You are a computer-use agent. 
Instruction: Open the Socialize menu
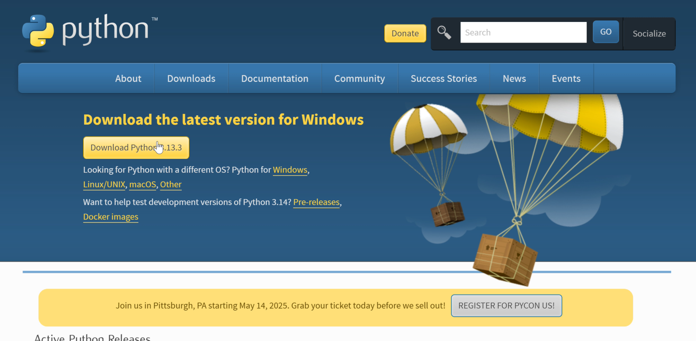649,34
